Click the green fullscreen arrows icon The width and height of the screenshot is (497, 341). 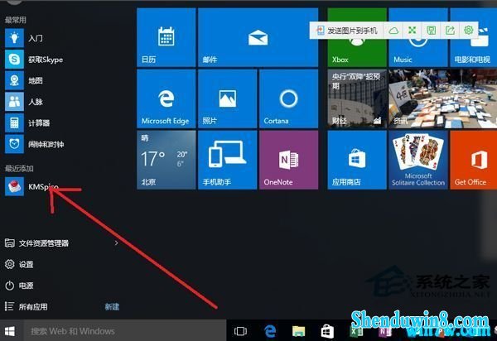412,31
